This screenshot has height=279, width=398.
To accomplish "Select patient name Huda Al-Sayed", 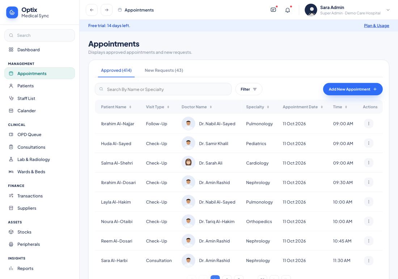I will click(116, 144).
